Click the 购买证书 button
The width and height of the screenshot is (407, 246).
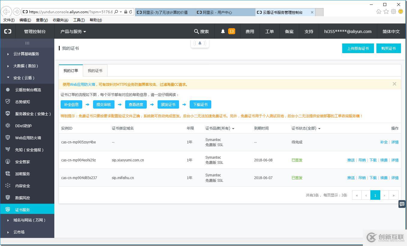(x=389, y=48)
